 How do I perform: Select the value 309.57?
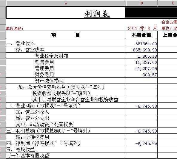coord(150,75)
